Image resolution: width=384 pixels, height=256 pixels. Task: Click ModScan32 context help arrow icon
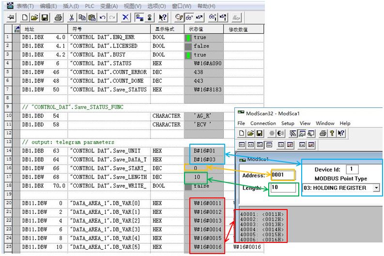[x=341, y=133]
